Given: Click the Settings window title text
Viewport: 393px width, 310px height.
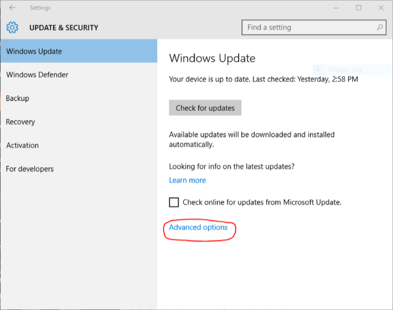Looking at the screenshot, I should click(x=40, y=8).
